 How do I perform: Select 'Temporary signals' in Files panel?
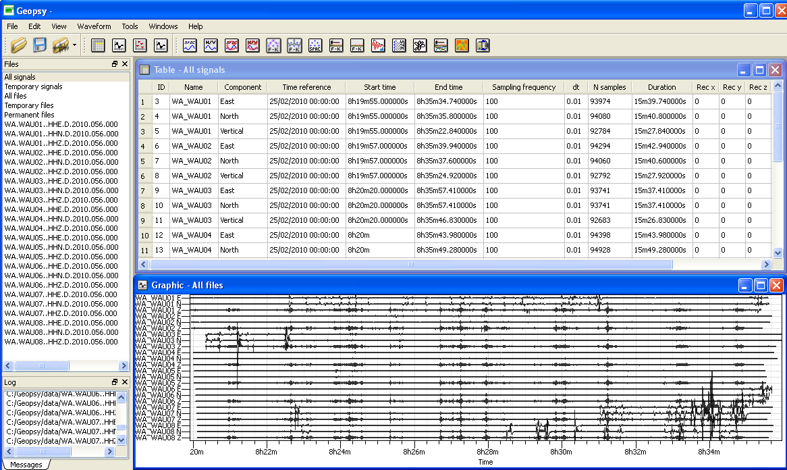[33, 86]
